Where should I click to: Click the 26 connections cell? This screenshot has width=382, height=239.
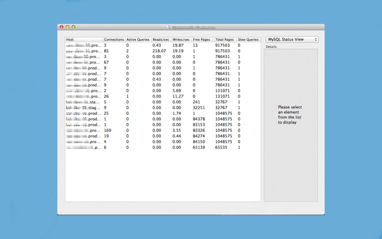click(106, 97)
